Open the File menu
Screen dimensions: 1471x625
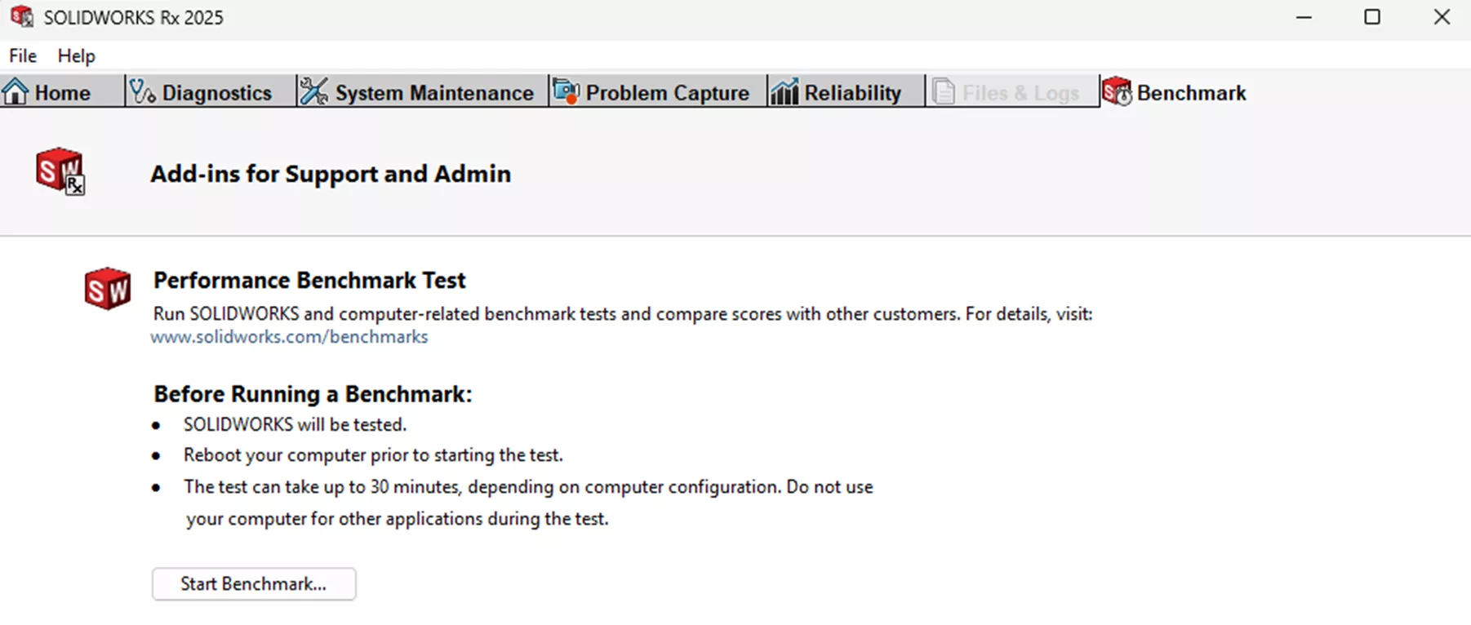click(23, 55)
